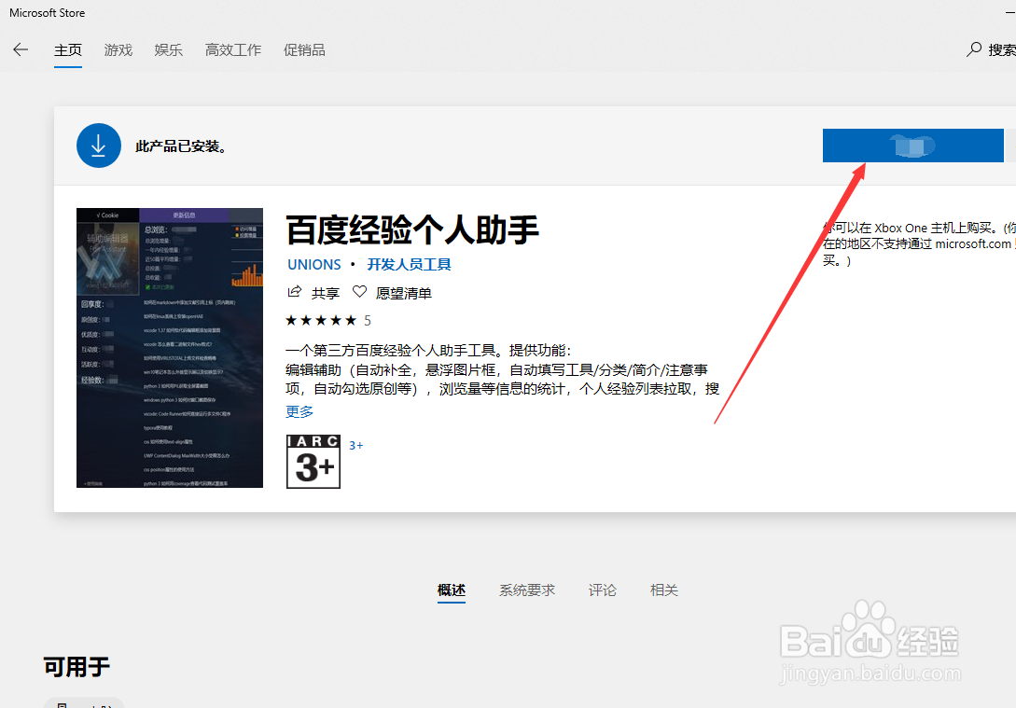Screen dimensions: 1016x708
Task: Click the five-star rating
Action: [x=321, y=320]
